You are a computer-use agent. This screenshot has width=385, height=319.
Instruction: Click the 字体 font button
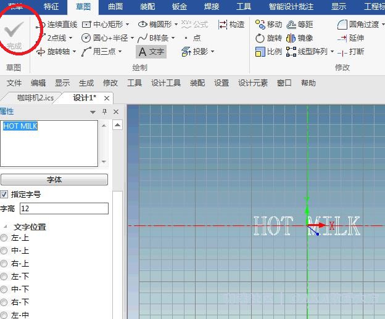pyautogui.click(x=54, y=180)
